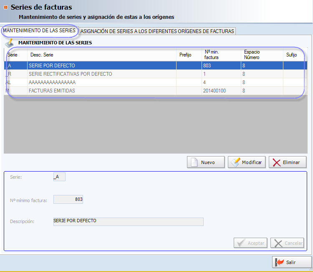
Task: Select the FACTURAS EMITIDAS row
Action: (x=156, y=91)
